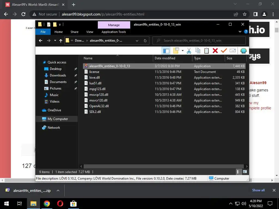Viewport: 279px width, 209px height.
Task: Open the Share ribbon tab
Action: tap(74, 32)
